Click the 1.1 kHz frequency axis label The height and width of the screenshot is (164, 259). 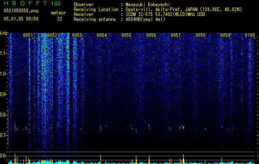4,53
